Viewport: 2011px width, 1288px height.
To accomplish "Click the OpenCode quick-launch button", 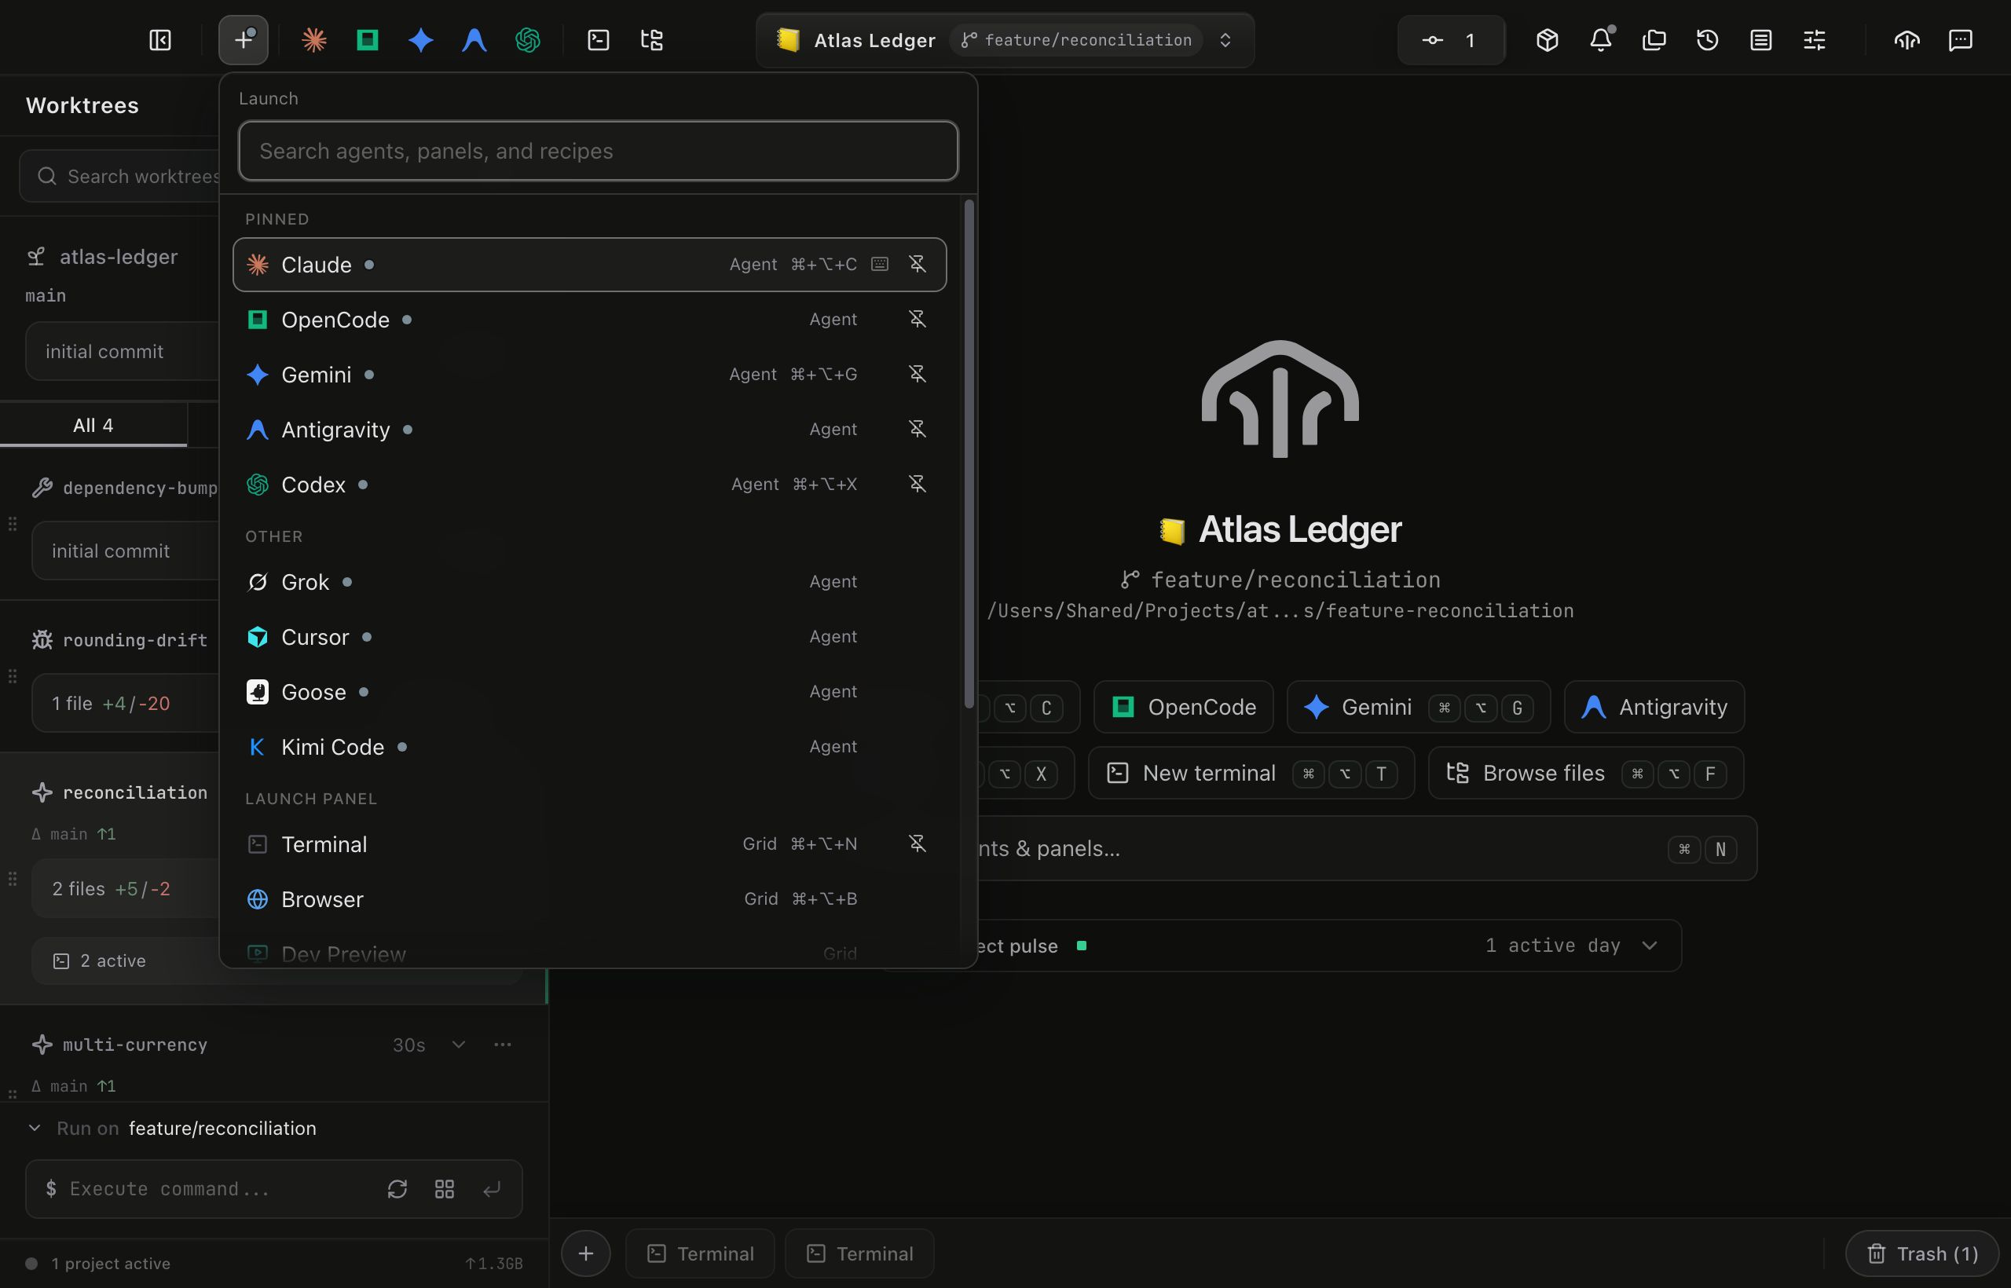I will tap(1184, 707).
